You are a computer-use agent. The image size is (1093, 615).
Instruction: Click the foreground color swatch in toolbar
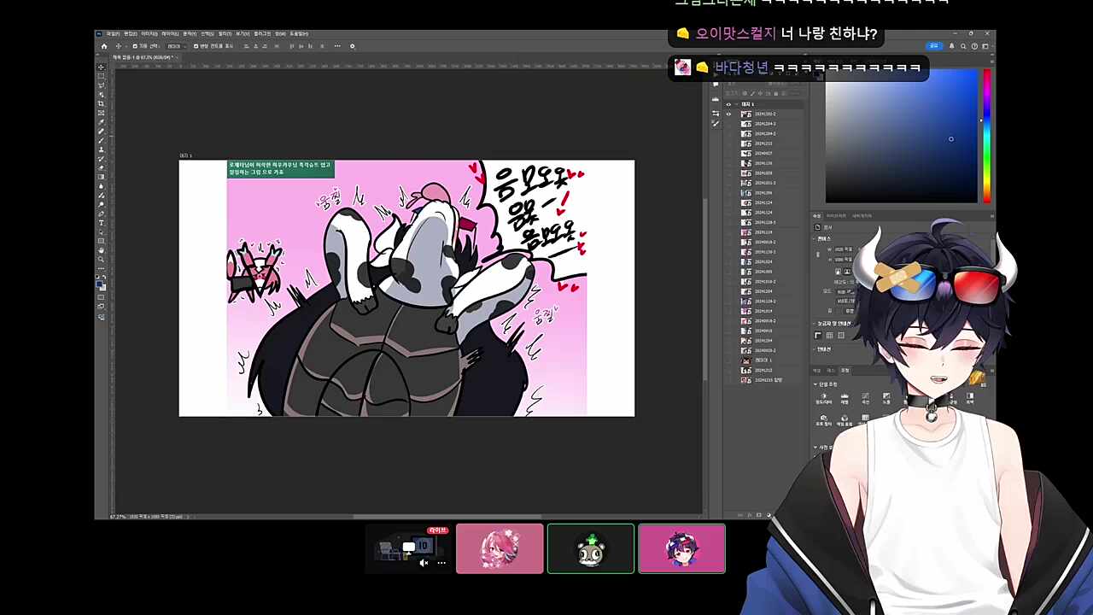[x=99, y=283]
